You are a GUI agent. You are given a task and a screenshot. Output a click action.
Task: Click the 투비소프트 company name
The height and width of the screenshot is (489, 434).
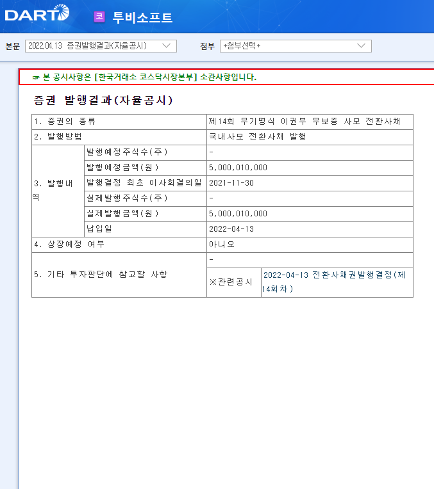click(x=142, y=17)
